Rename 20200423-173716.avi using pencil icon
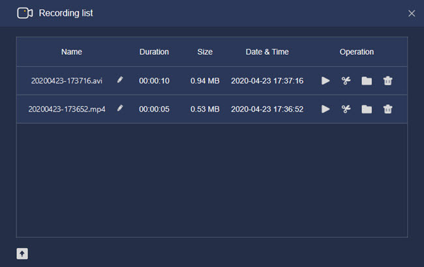The image size is (424, 267). click(120, 80)
